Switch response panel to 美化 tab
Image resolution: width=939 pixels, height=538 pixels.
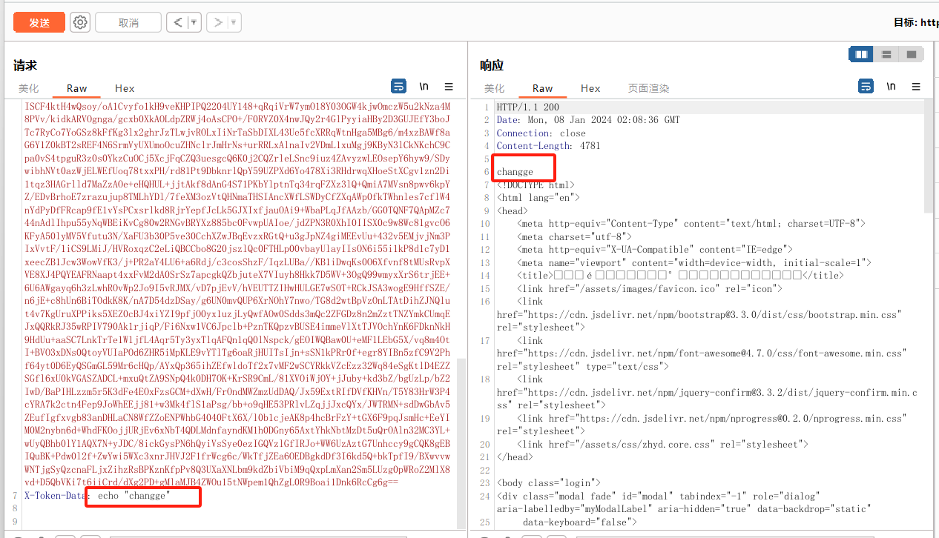pos(495,88)
